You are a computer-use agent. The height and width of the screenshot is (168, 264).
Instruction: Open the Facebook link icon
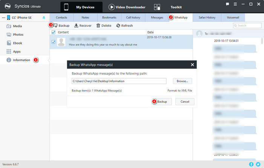pyautogui.click(x=251, y=164)
